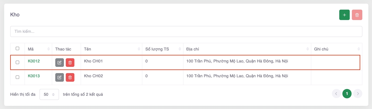Open the 50 rows-per-page dropdown
372x109 pixels.
pyautogui.click(x=49, y=94)
